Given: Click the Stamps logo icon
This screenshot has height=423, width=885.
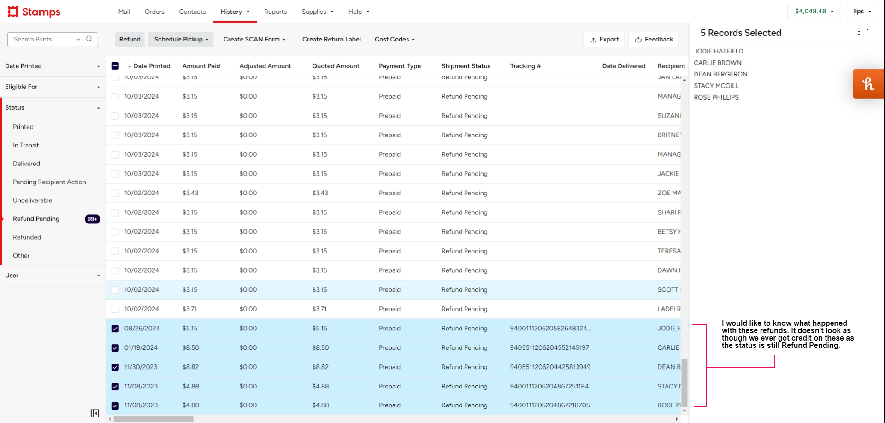Looking at the screenshot, I should [x=13, y=12].
